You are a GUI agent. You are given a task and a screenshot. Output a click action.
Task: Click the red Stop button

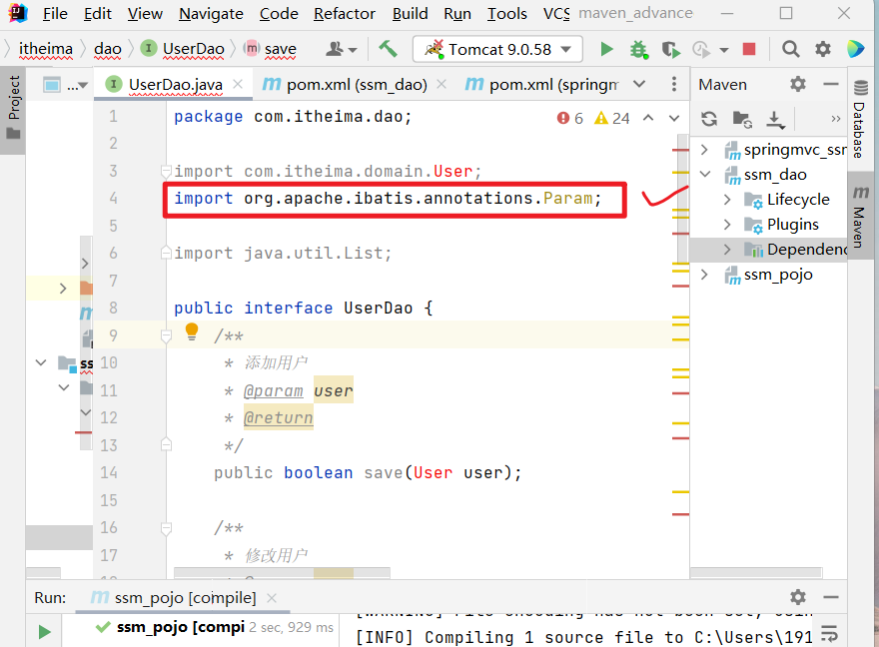point(749,49)
